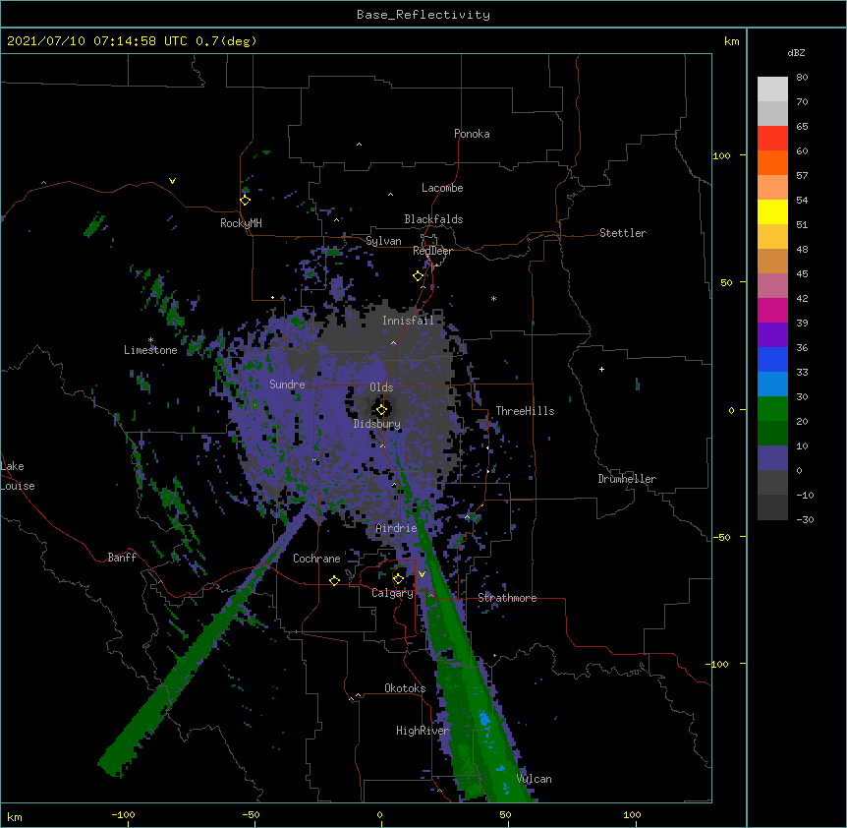Viewport: 847px width, 828px height.
Task: Click the Vulcan town label
Action: click(x=534, y=779)
